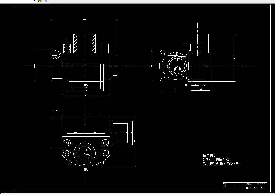275x195 pixels.
Task: Click the 壳体 part name in title block
Action: coord(249,184)
